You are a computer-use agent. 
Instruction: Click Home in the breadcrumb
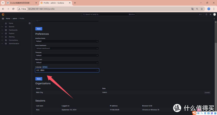pos(8,19)
